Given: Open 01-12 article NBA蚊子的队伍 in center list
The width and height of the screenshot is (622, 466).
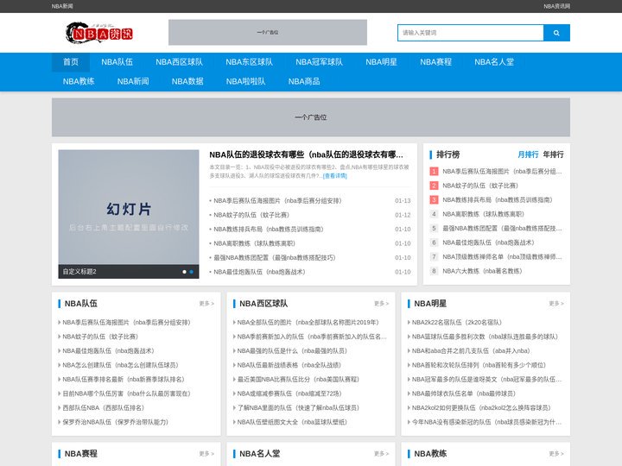Looking at the screenshot, I should click(251, 215).
